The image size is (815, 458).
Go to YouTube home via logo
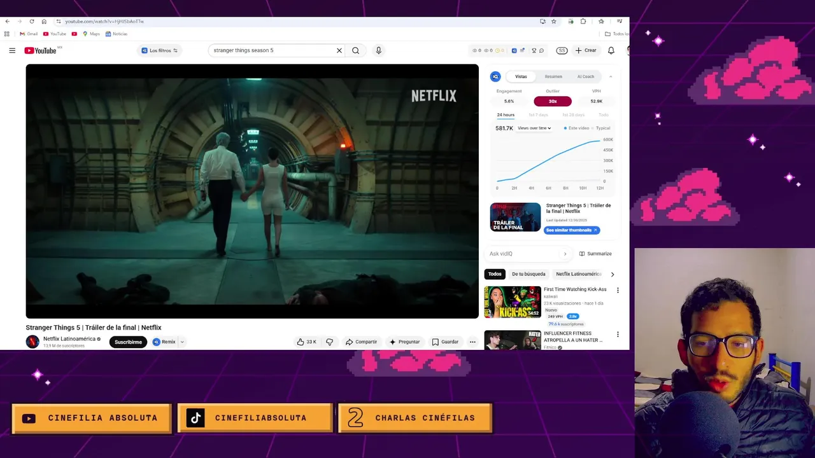click(41, 50)
